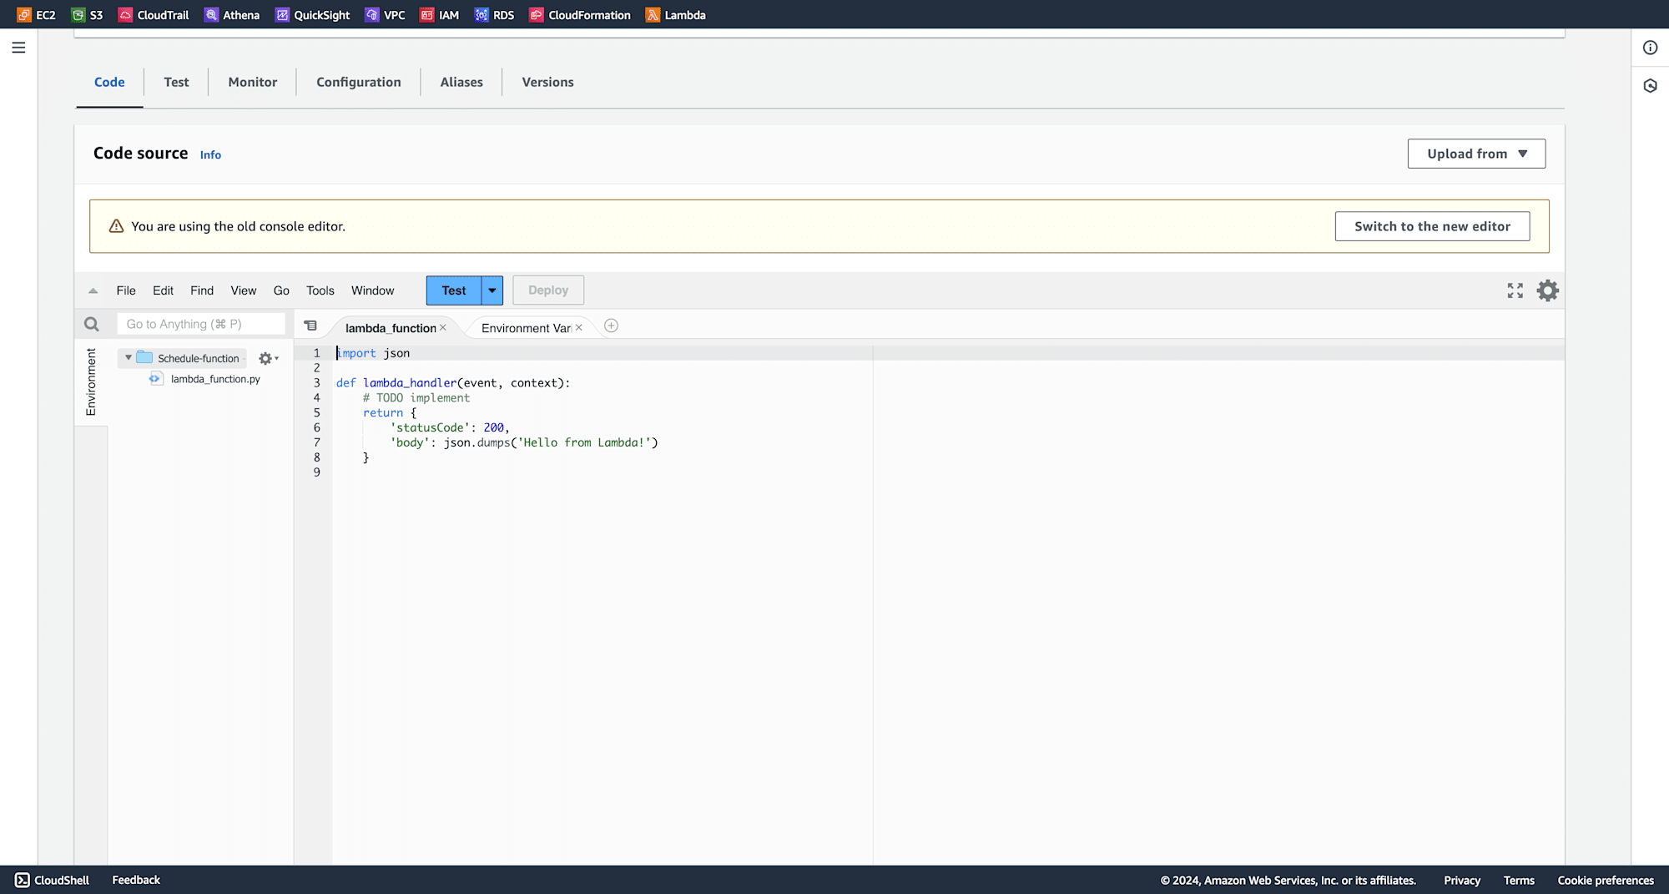Open the Go menu
This screenshot has width=1669, height=894.
point(281,290)
